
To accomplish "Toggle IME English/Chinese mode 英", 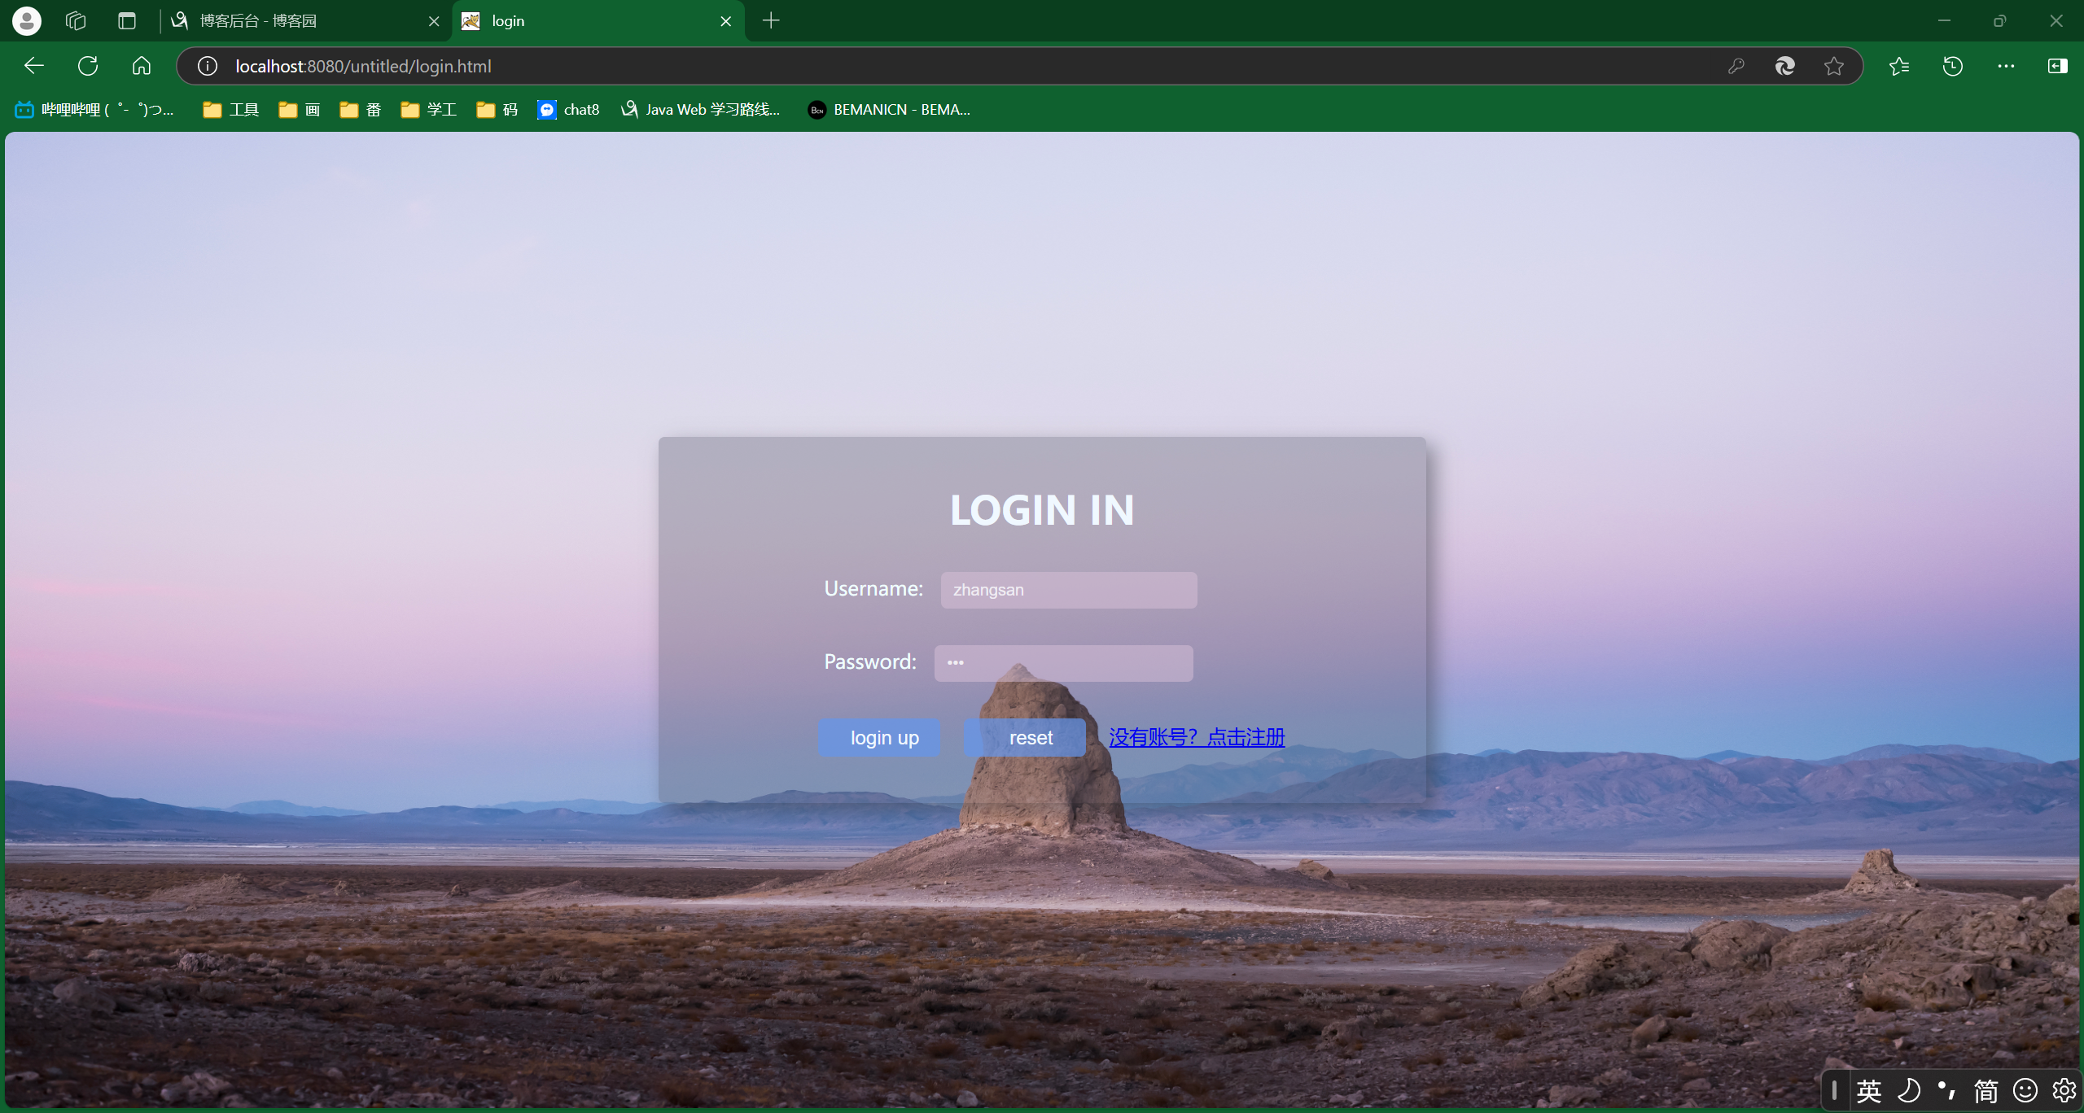I will (x=1868, y=1090).
